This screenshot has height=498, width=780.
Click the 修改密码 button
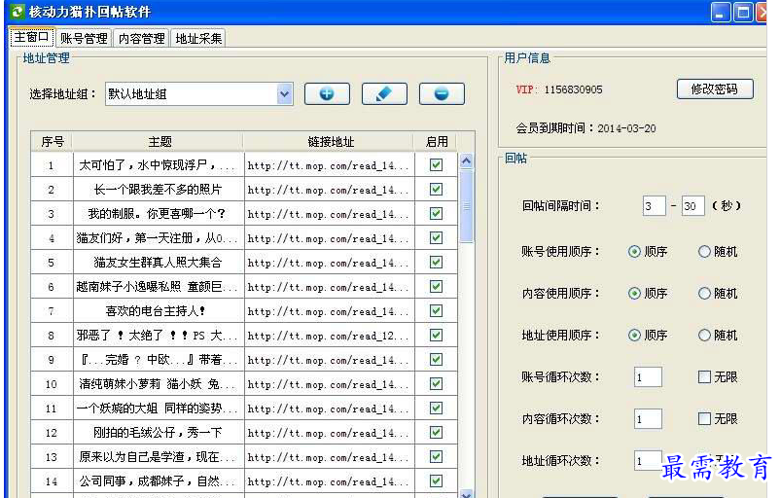tap(715, 89)
